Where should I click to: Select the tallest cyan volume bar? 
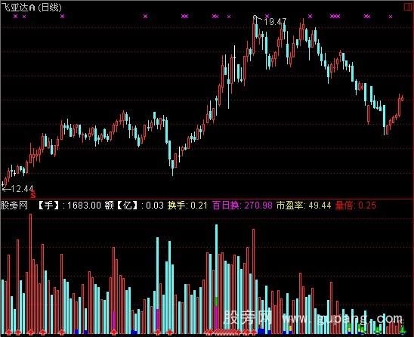pyautogui.click(x=217, y=279)
